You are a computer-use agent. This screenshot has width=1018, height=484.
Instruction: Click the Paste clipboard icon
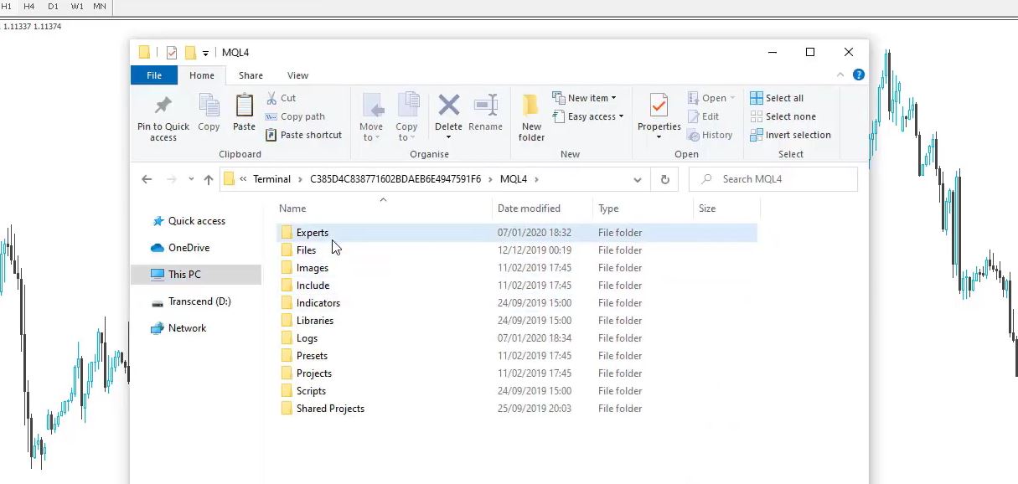pyautogui.click(x=244, y=106)
